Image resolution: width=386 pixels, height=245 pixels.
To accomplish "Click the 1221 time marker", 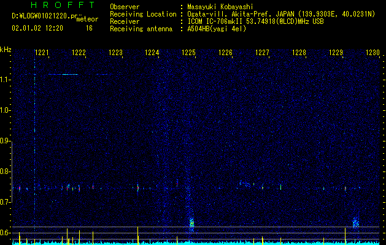I will 42,53.
